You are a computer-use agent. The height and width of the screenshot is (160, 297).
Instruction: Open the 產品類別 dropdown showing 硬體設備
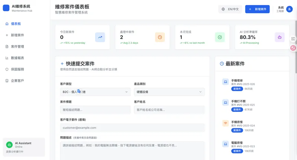(169, 92)
